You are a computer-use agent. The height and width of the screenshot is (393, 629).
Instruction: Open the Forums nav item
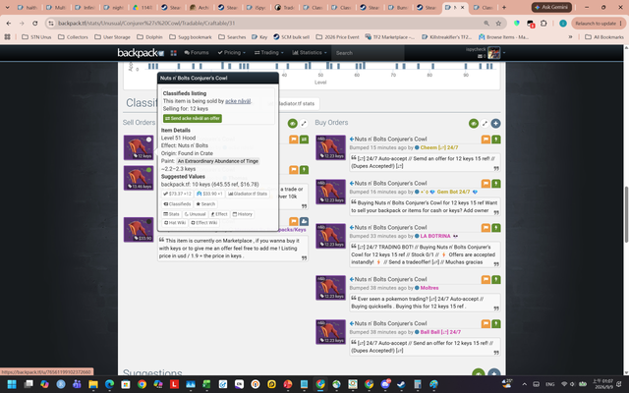197,52
